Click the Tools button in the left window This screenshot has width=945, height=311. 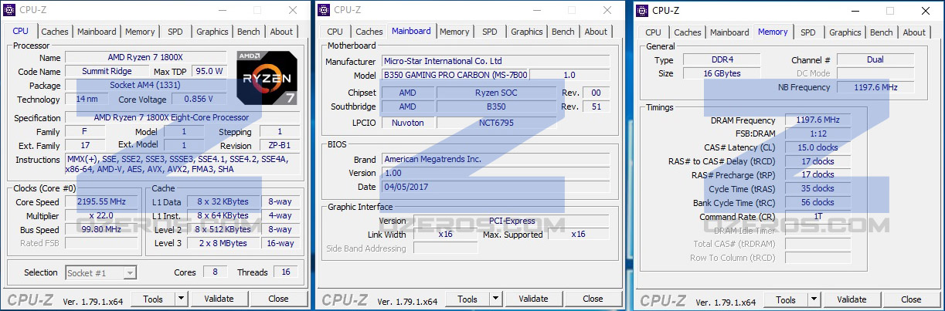153,299
